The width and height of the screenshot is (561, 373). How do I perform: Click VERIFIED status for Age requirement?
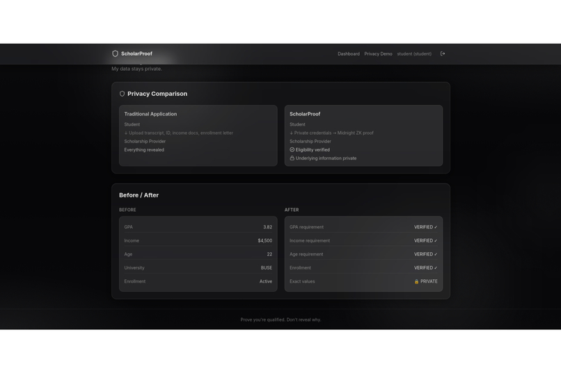[426, 254]
